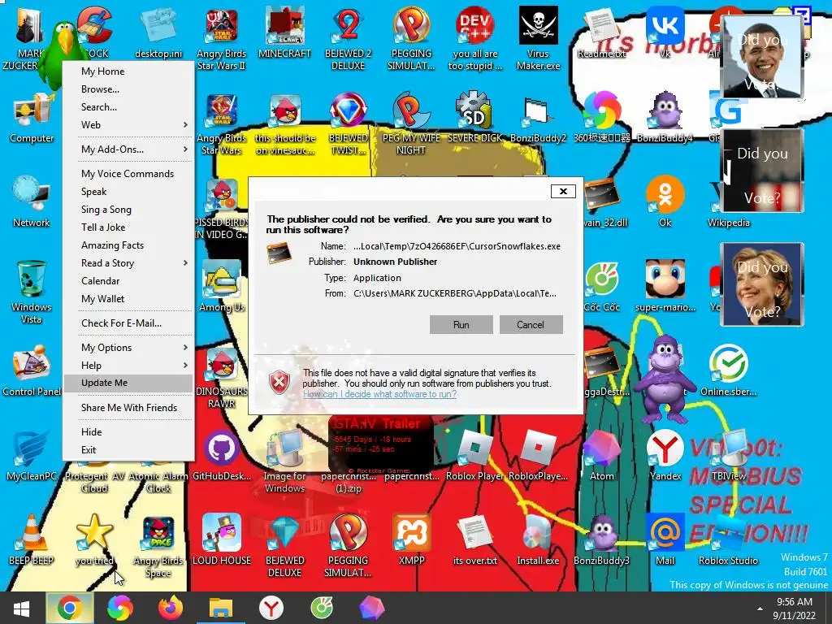Open the Control Panel desktop icon

click(x=32, y=371)
